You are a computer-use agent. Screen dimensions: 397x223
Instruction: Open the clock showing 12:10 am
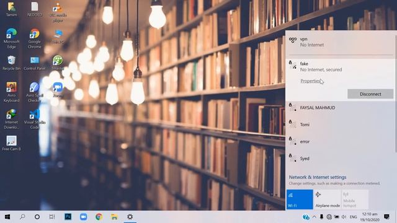click(370, 217)
